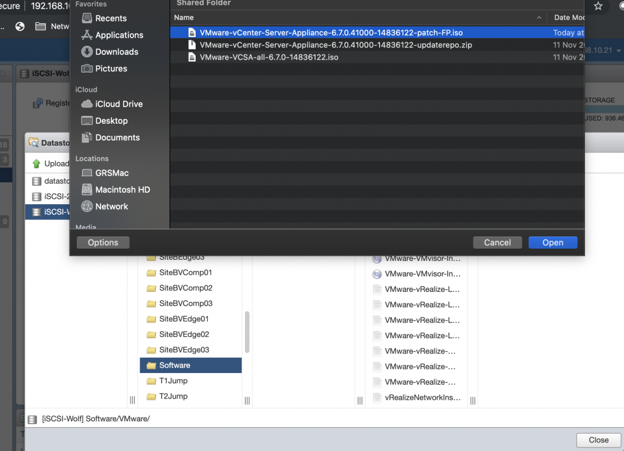Open the SiteBVComp01 folder
The height and width of the screenshot is (451, 624).
pos(191,272)
